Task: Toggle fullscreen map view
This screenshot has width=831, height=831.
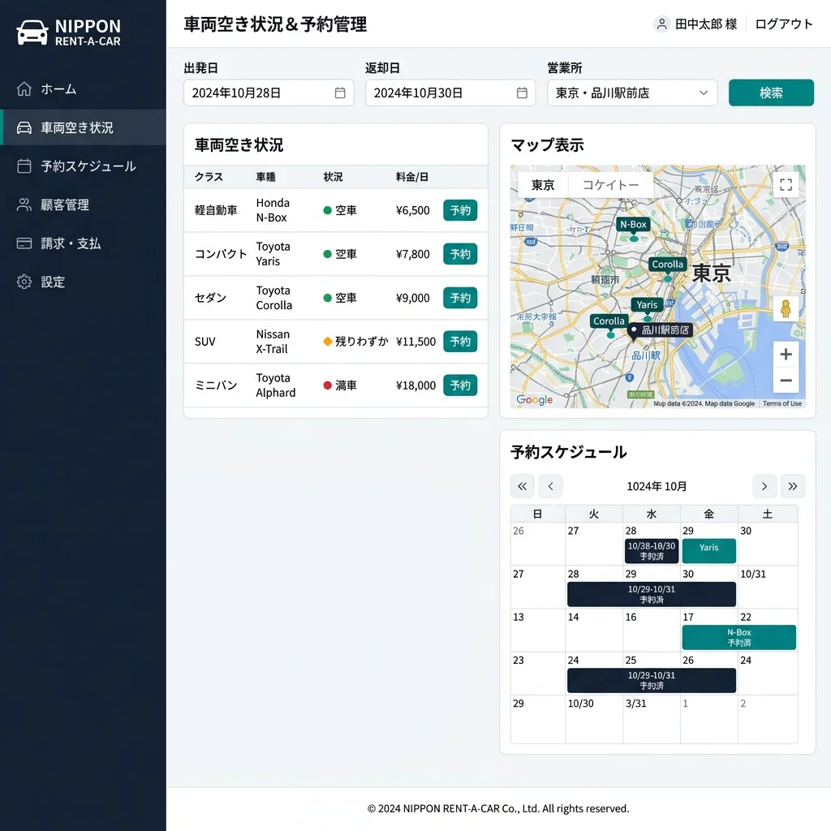Action: coord(786,184)
